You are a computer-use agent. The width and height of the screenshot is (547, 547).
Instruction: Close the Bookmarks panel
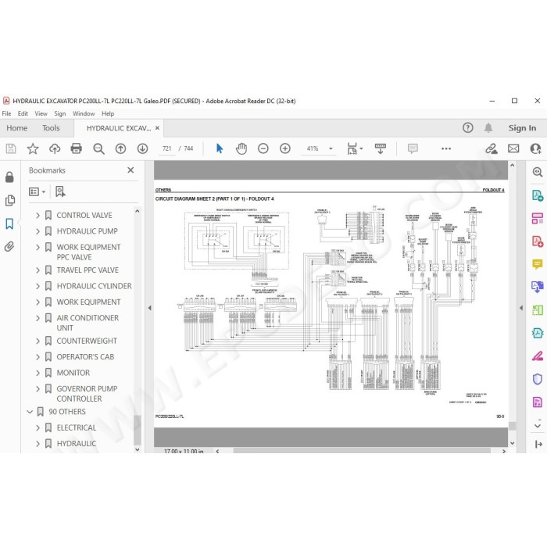coord(130,170)
